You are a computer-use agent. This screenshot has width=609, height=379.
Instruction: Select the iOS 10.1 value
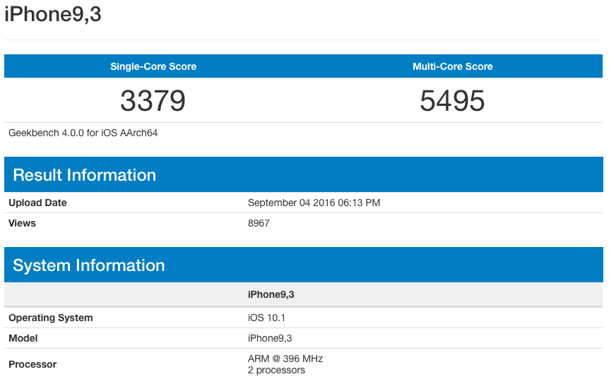(x=266, y=318)
